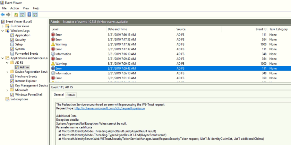Collapse the AD FS folder node

tap(8, 63)
